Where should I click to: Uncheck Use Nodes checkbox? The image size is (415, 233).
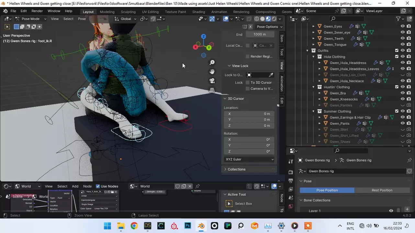(98, 186)
